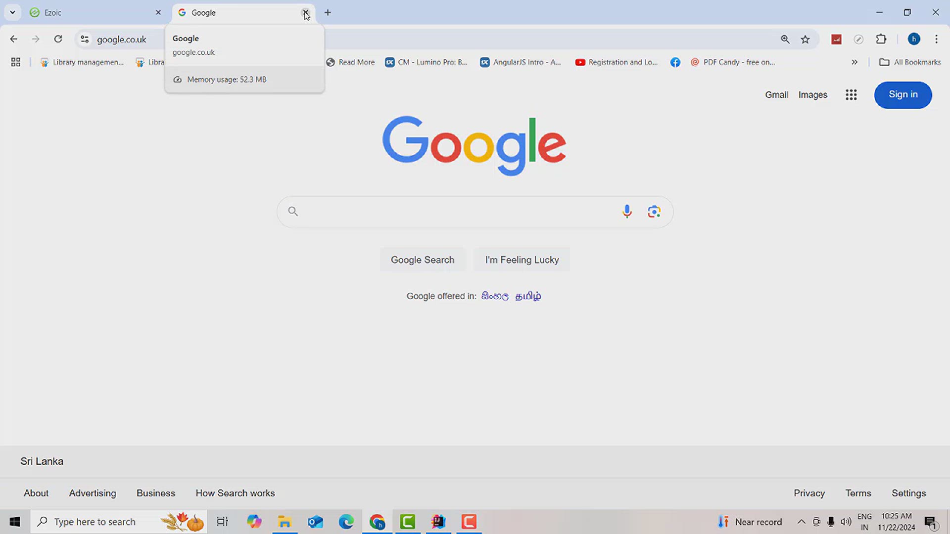
Task: View site information icon in address bar
Action: (85, 39)
